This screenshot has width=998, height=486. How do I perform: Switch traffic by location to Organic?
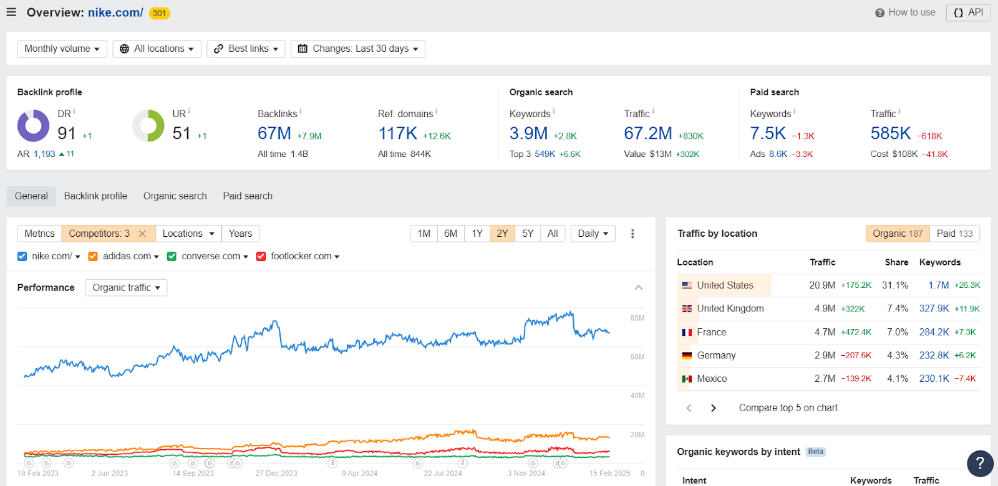898,234
